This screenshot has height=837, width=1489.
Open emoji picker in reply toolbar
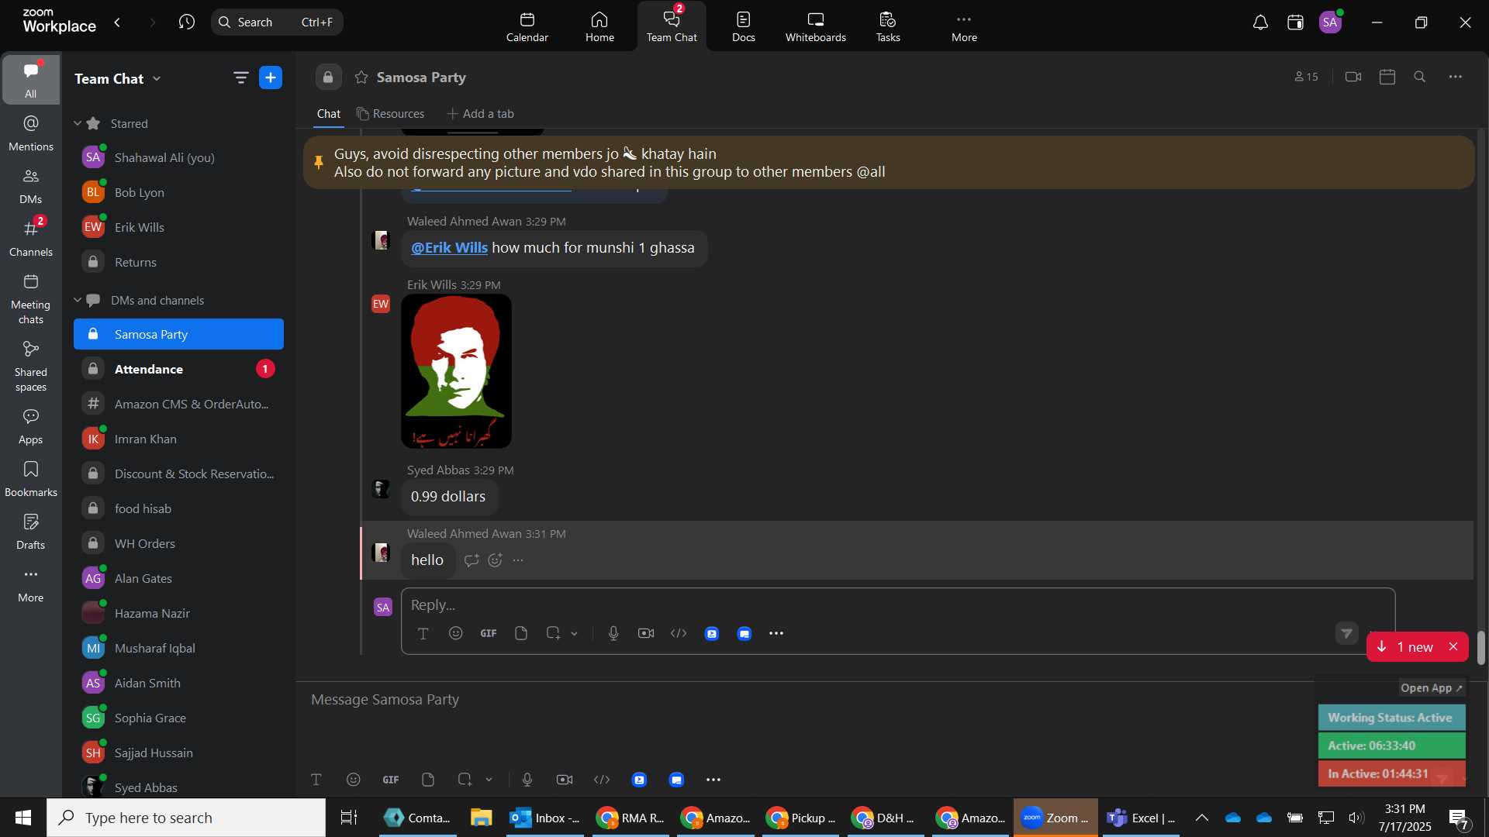pyautogui.click(x=456, y=634)
